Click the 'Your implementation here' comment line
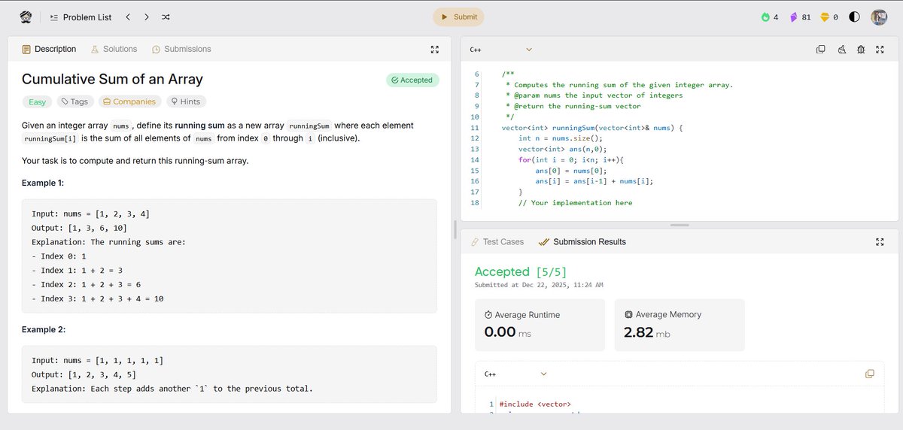Viewport: 903px width, 430px height. (x=576, y=203)
